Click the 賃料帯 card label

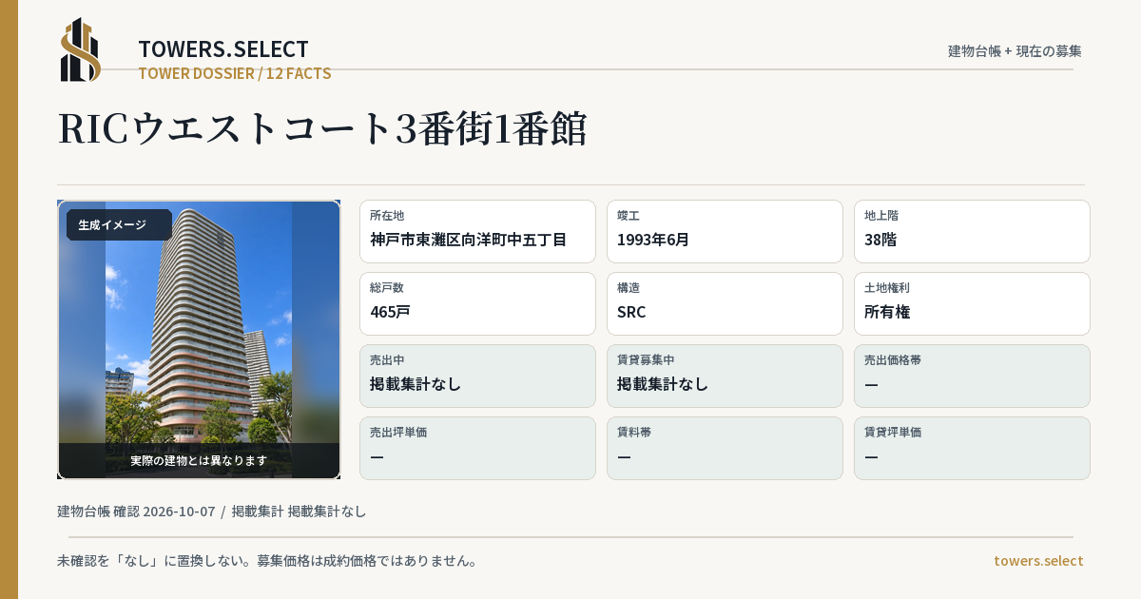click(634, 433)
